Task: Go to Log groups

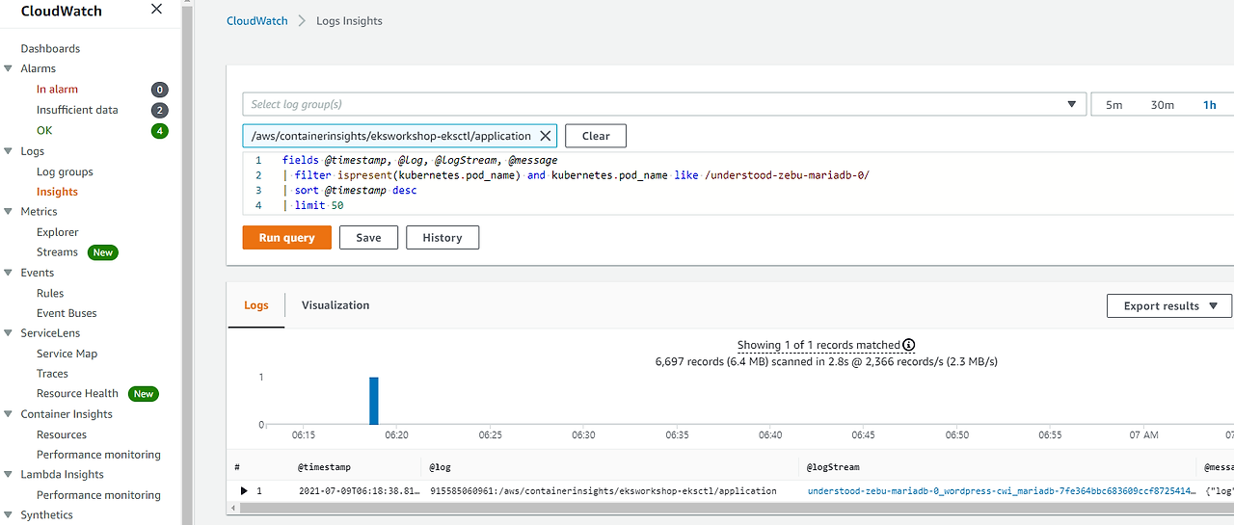Action: (x=65, y=171)
